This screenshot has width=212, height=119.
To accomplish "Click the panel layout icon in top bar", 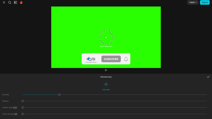I will coord(15,2).
